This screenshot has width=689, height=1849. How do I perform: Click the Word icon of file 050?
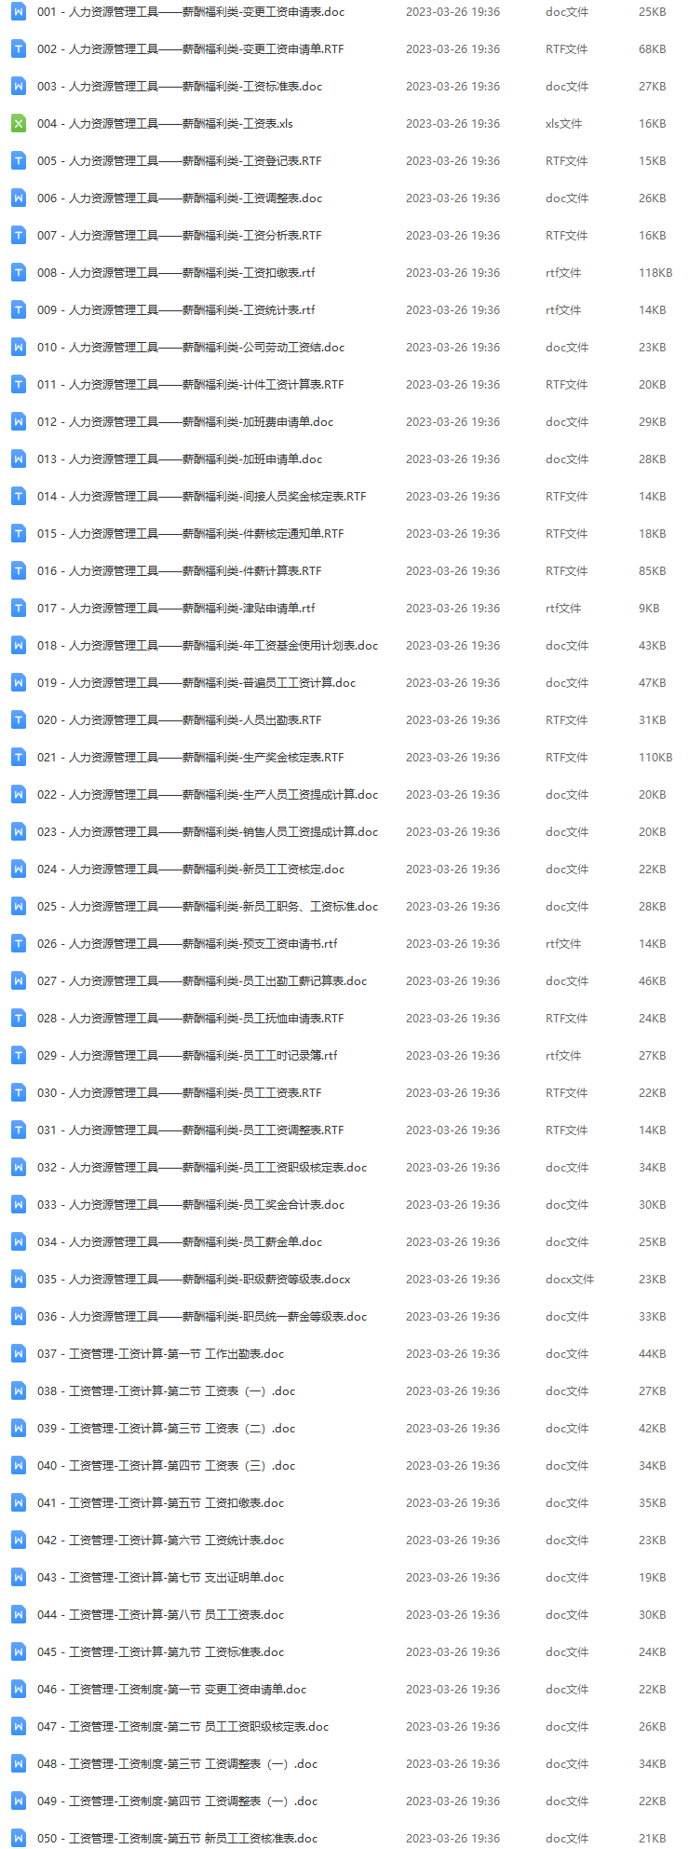tap(18, 1838)
